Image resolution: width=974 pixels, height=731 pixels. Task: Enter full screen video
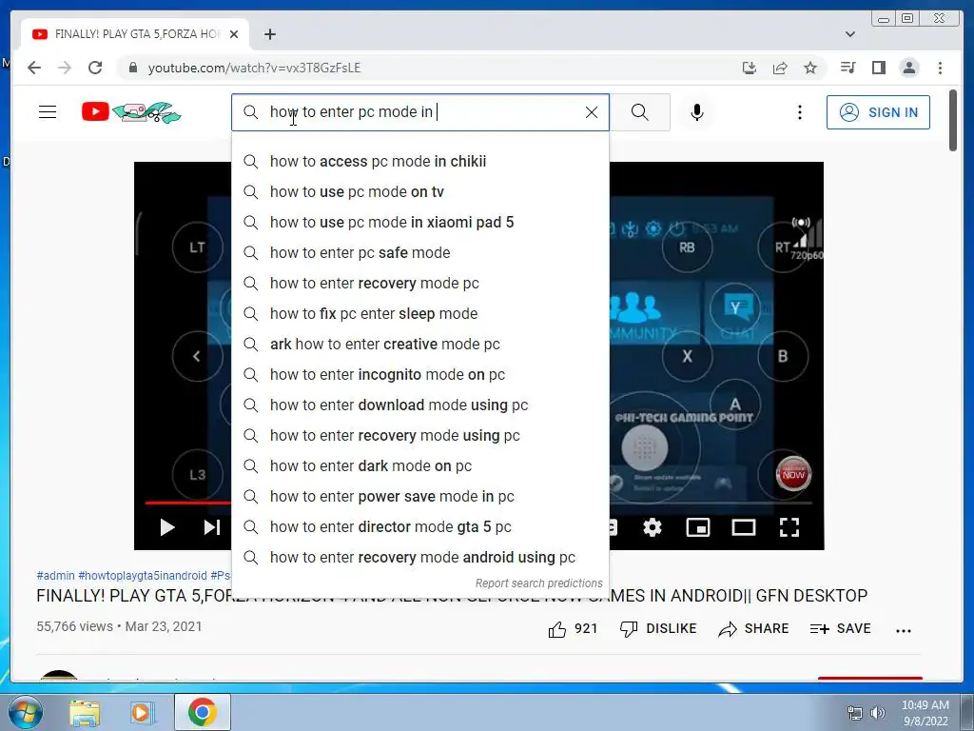[x=789, y=527]
